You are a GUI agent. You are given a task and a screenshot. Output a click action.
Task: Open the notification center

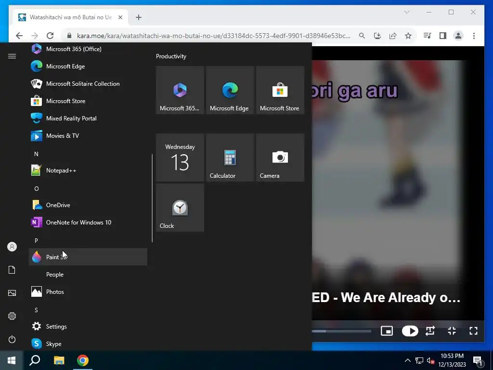coord(478,360)
